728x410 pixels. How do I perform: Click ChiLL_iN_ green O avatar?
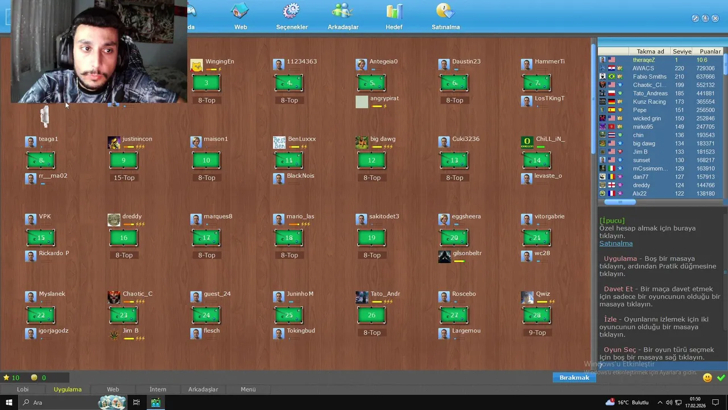[527, 142]
